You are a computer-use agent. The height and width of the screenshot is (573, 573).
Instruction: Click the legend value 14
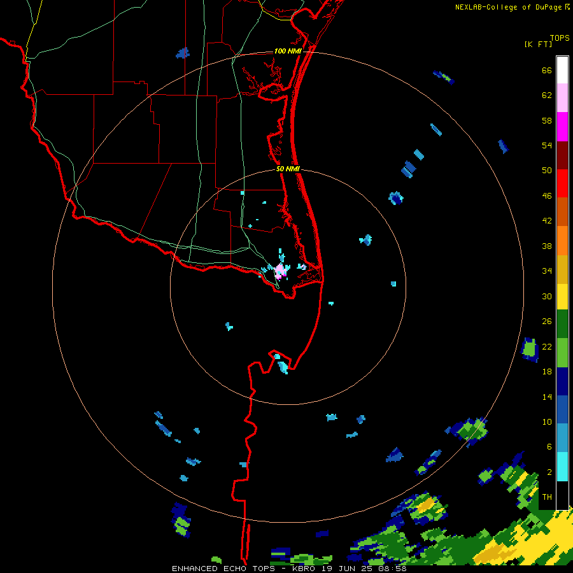547,397
